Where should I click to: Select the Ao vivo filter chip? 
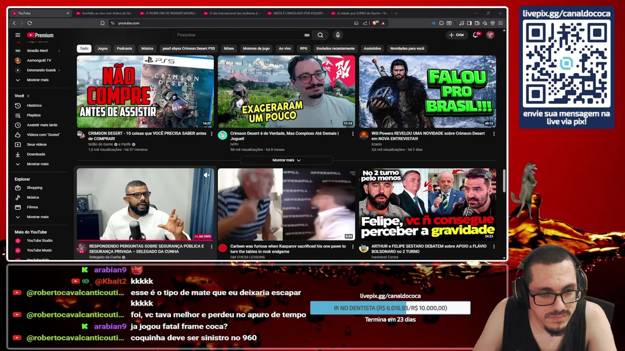[285, 48]
